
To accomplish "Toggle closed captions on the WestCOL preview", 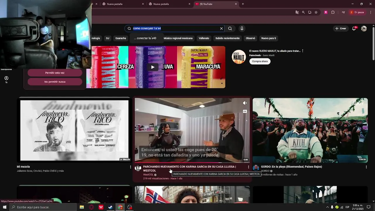I will [x=245, y=111].
